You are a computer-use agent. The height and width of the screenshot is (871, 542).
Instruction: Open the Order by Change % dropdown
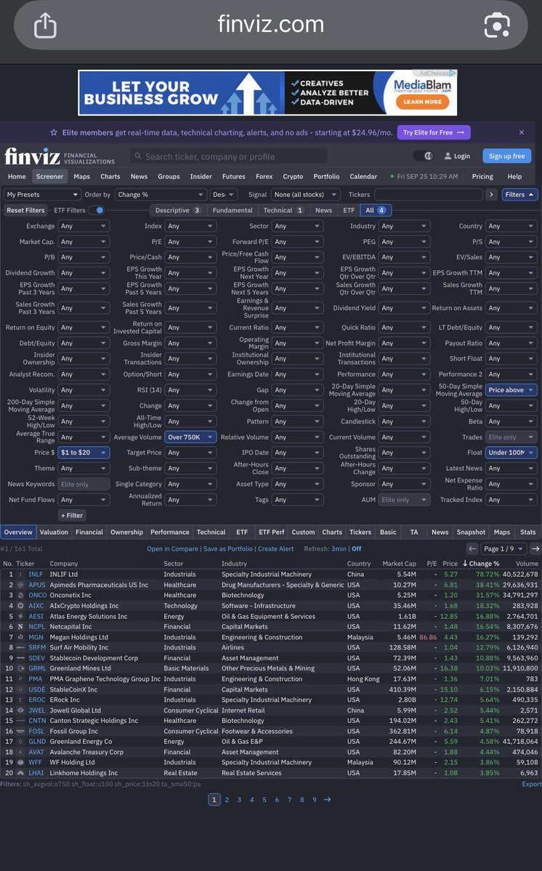coord(161,195)
